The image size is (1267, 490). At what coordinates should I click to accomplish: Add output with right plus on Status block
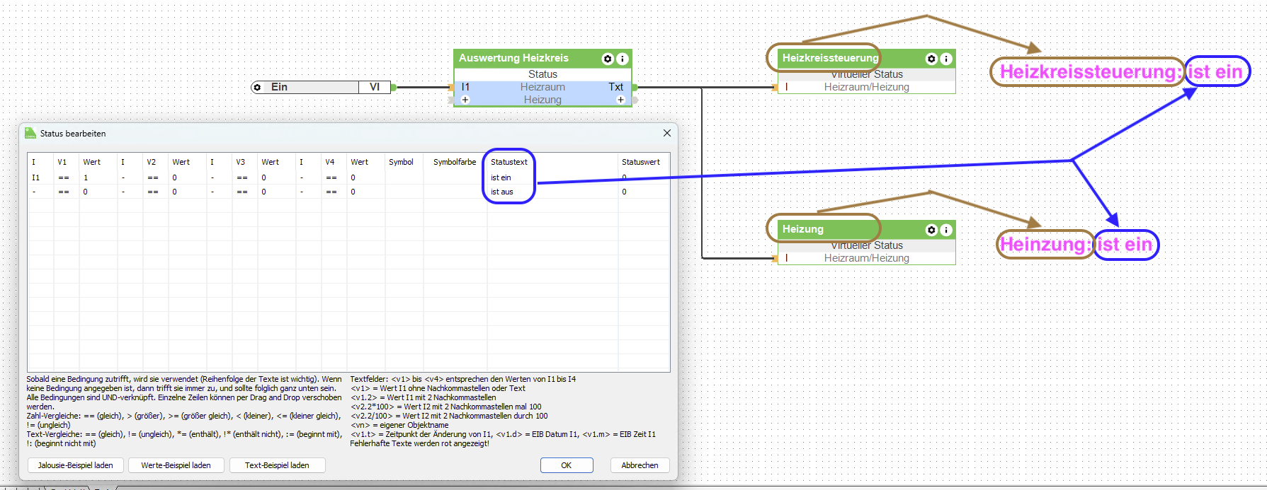click(x=620, y=100)
